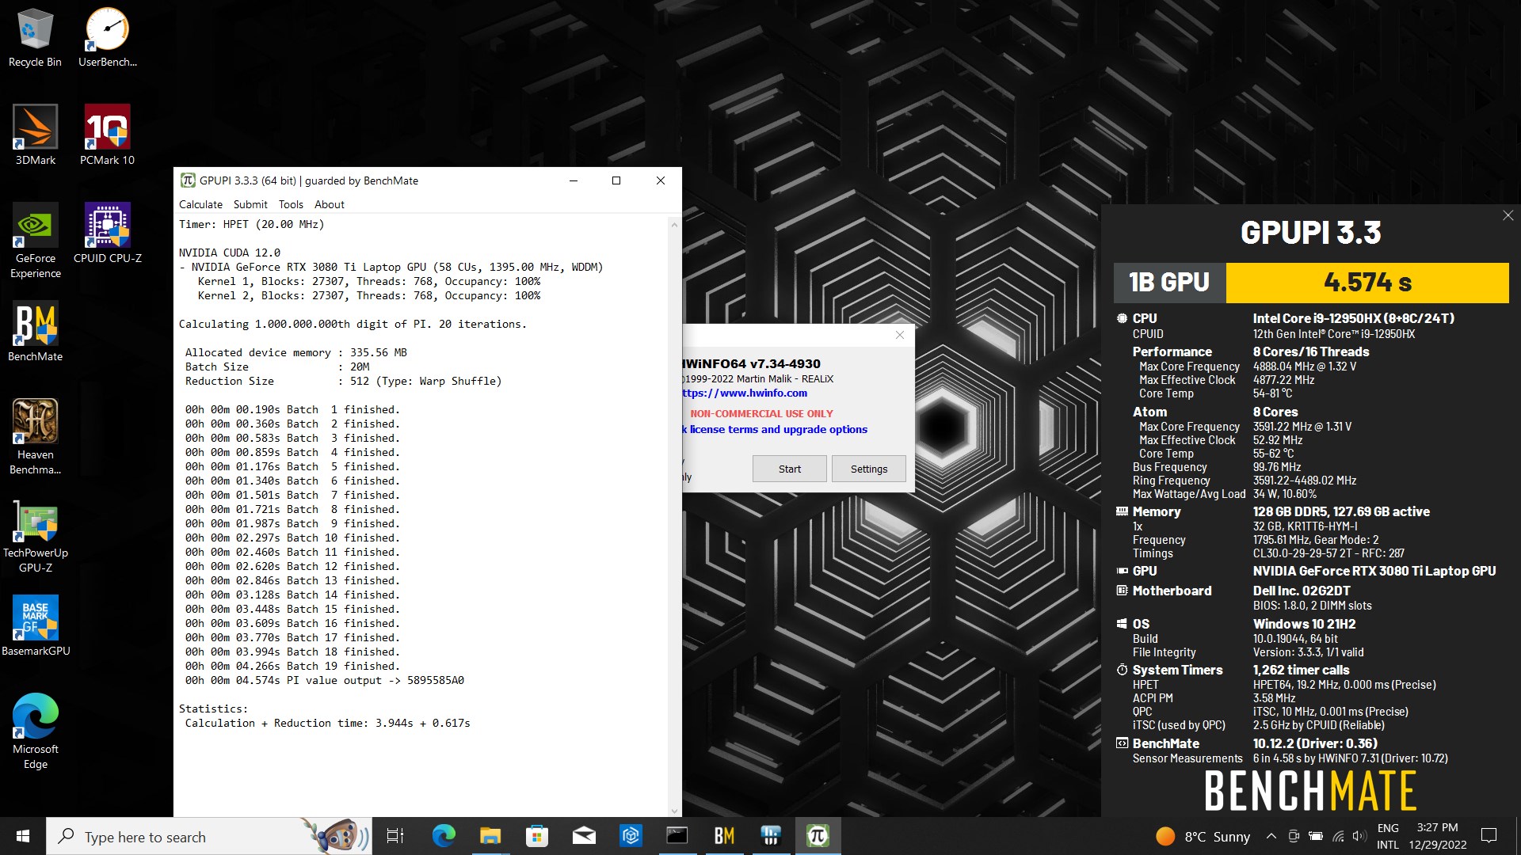Click the NVIDIA GeForce RTX 3080 Ti overlay entry

[1374, 571]
